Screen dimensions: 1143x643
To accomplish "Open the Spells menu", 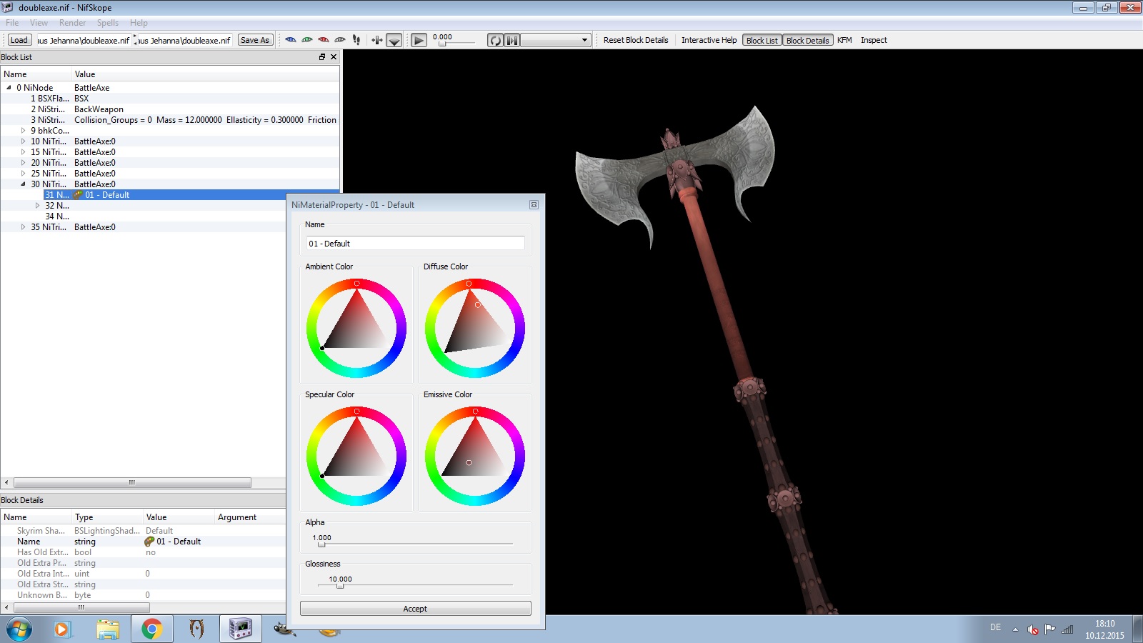I will point(108,23).
